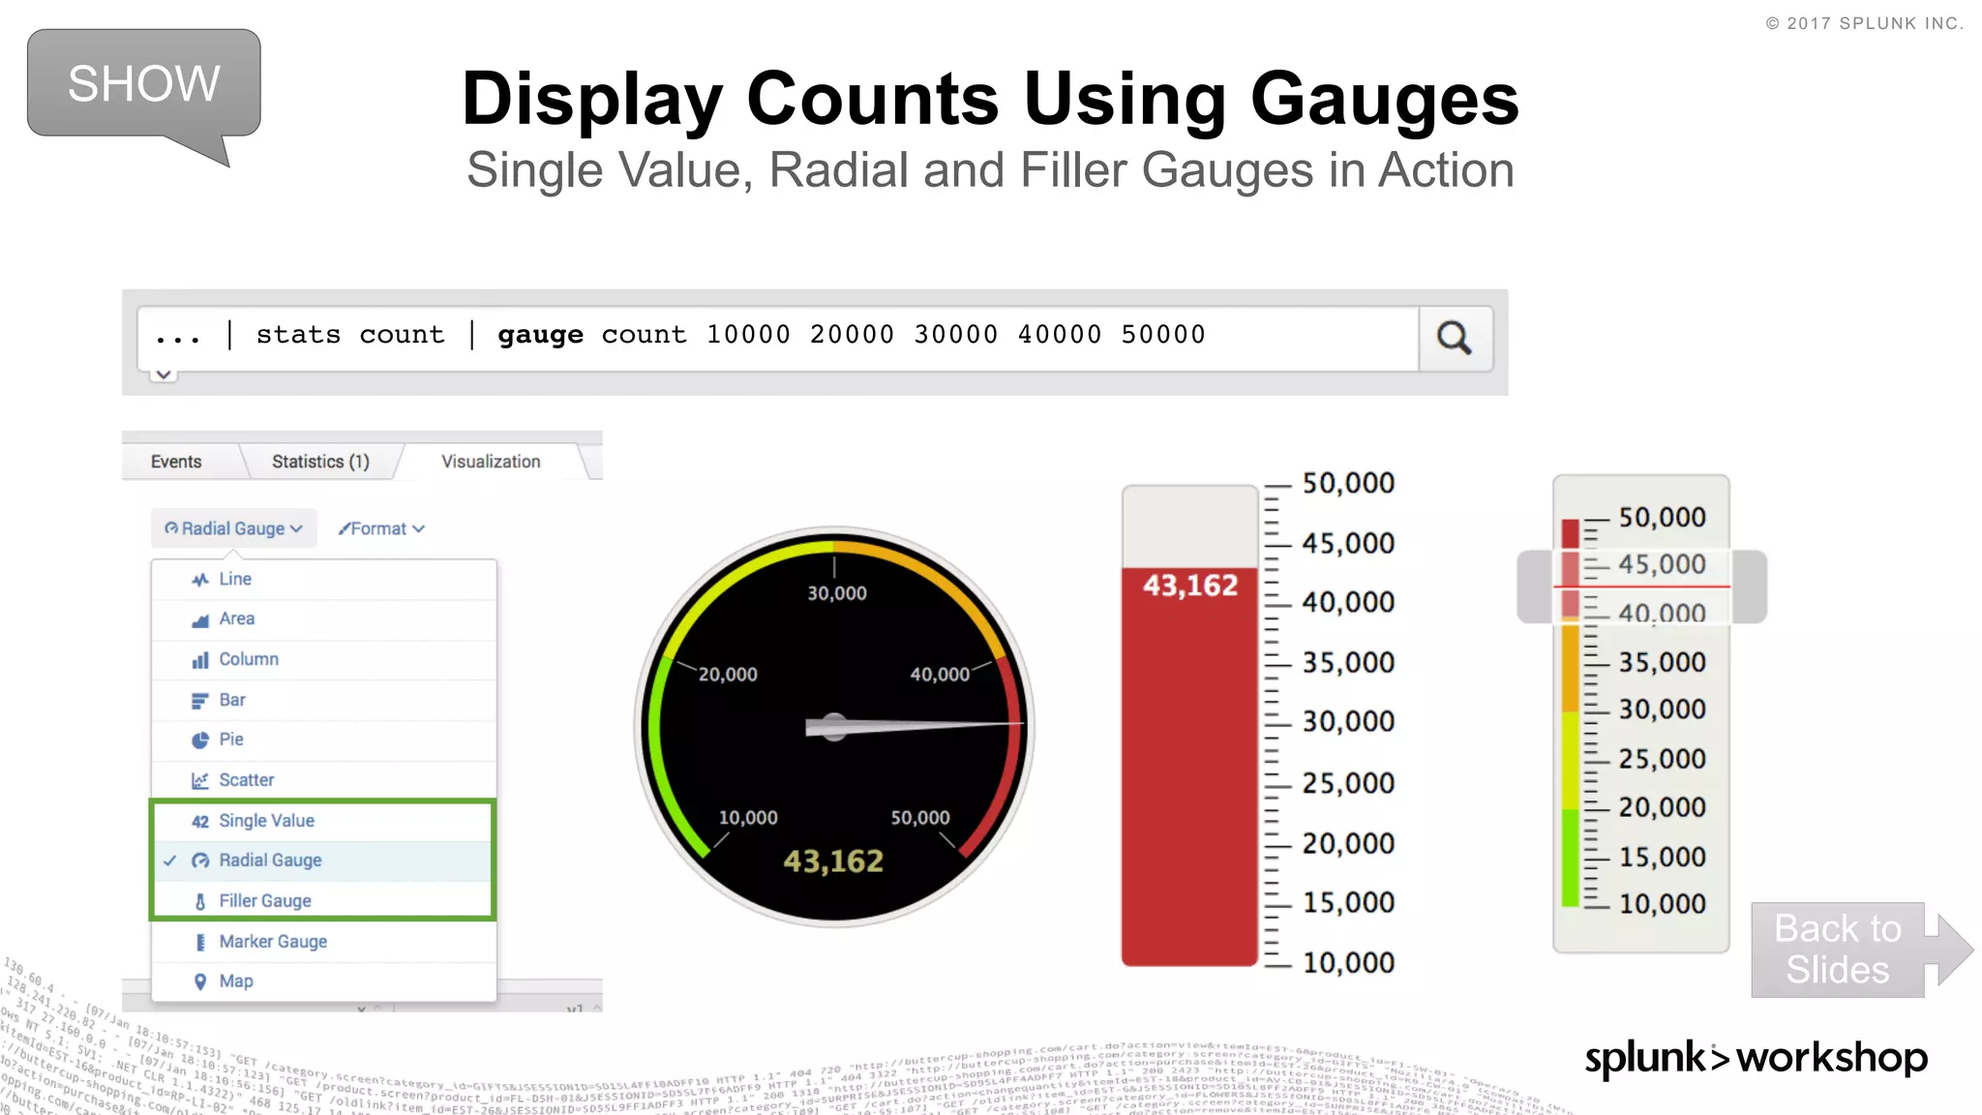Click the marker gauge 10,000 label
This screenshot has height=1115, width=1982.
[1662, 904]
